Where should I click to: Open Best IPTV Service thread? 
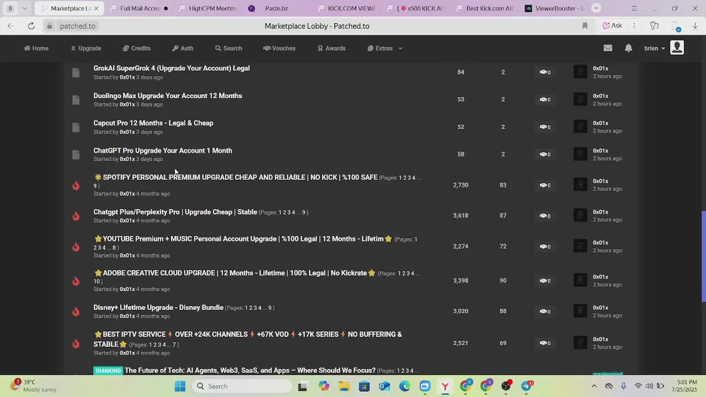[248, 339]
